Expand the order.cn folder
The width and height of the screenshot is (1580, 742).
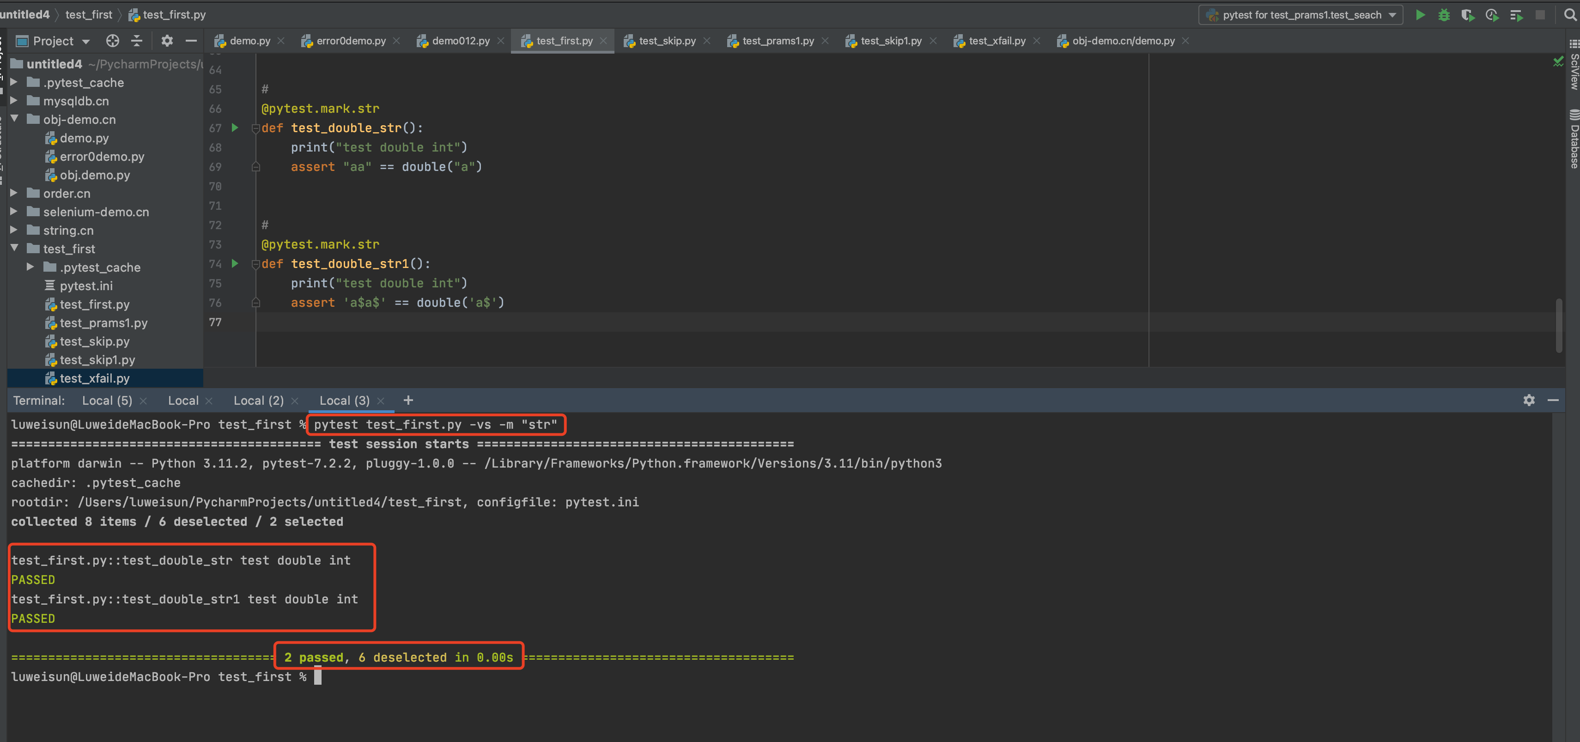tap(13, 193)
